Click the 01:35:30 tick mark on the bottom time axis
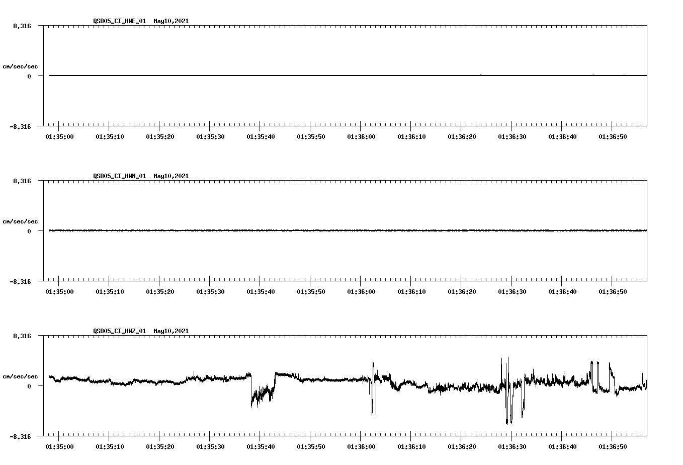Viewport: 683px width, 465px height. [210, 435]
